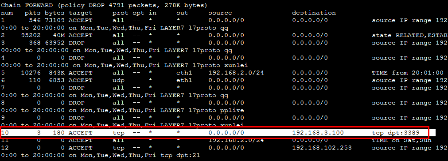Click "state RELATED,ESTAB" in rule 2

tap(409, 35)
